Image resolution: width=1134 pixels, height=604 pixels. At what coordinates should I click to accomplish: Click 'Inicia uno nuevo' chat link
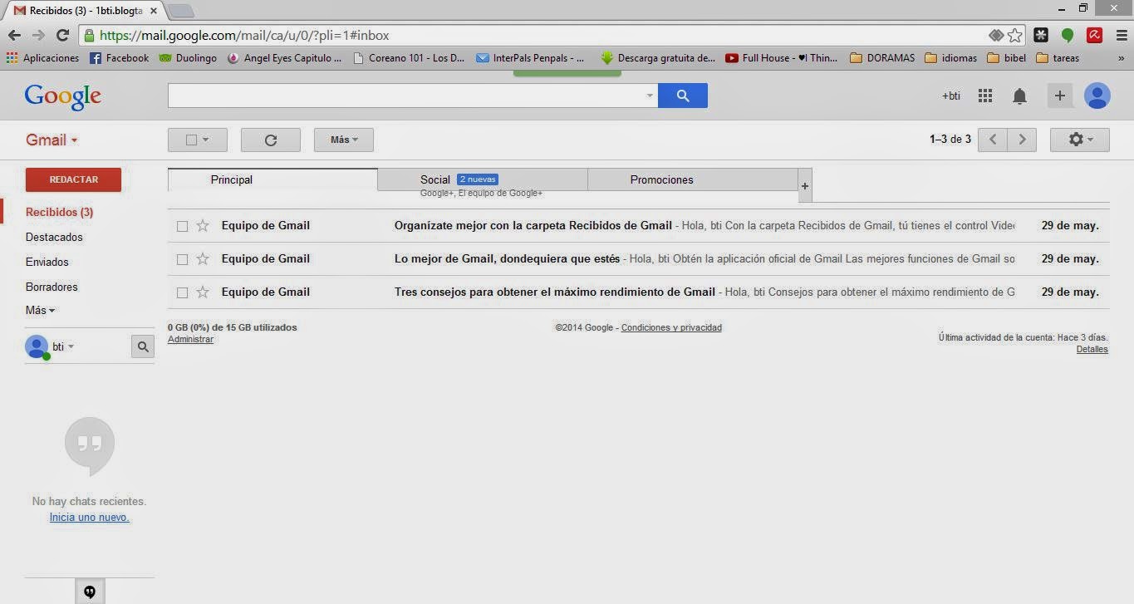(x=89, y=517)
